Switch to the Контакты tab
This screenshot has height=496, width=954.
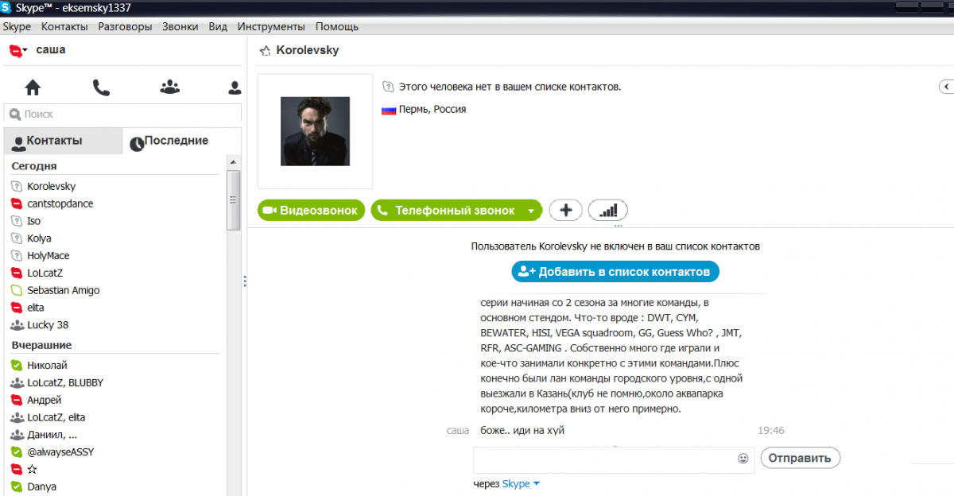point(54,141)
